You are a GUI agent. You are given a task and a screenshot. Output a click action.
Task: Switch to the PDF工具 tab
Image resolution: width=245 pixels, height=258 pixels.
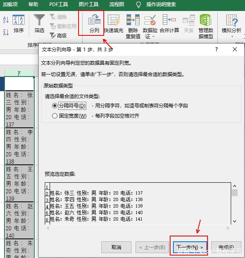pyautogui.click(x=59, y=4)
